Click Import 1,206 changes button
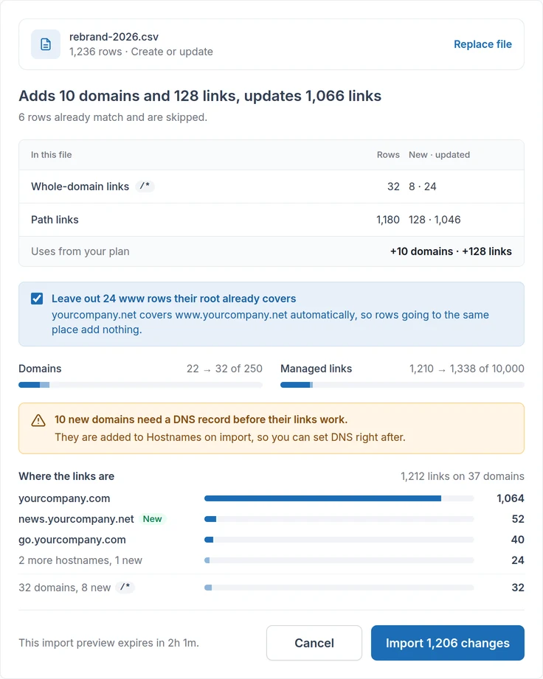 [x=448, y=643]
